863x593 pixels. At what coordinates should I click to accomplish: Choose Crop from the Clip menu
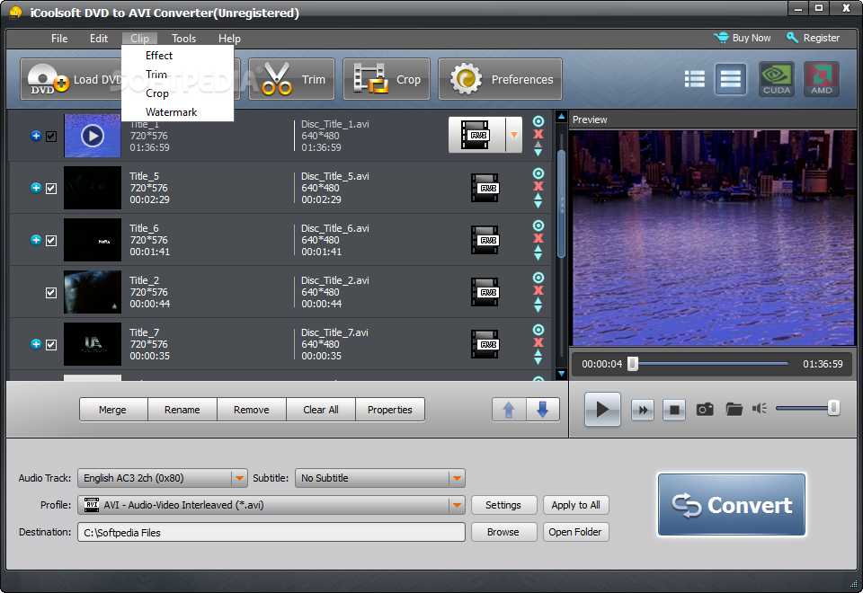click(x=156, y=93)
